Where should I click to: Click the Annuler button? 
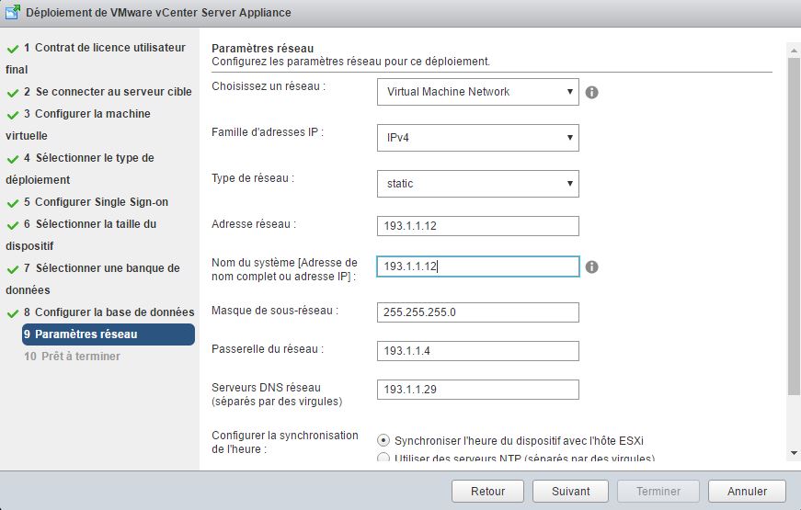747,491
